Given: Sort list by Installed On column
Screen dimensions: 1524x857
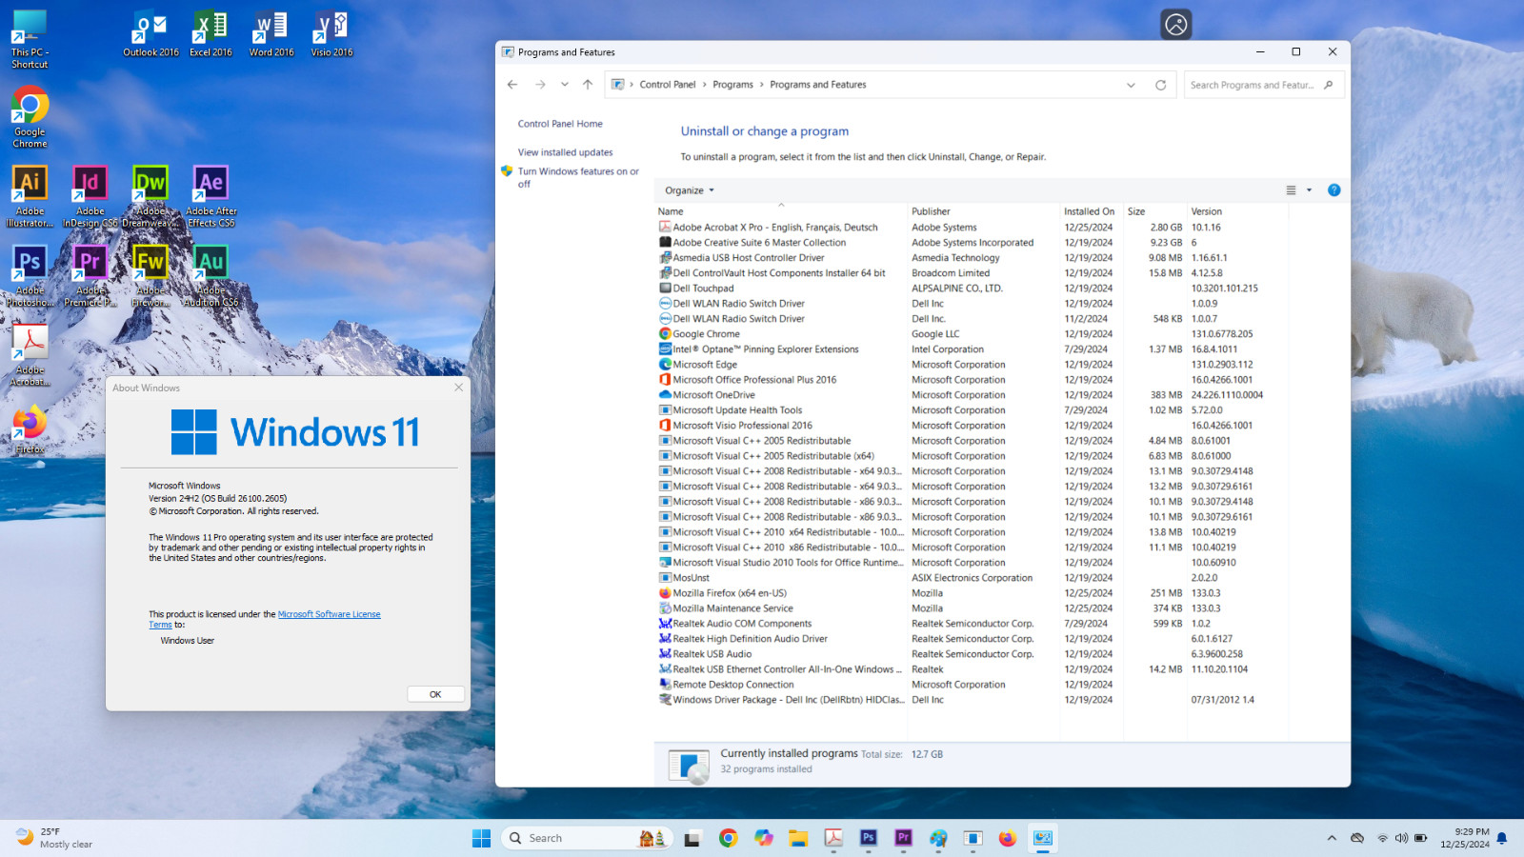Looking at the screenshot, I should click(x=1092, y=211).
